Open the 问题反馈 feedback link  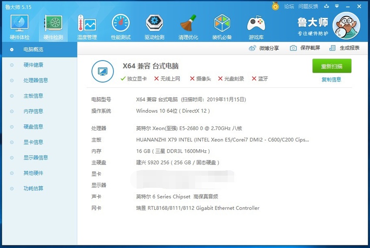[x=308, y=7]
